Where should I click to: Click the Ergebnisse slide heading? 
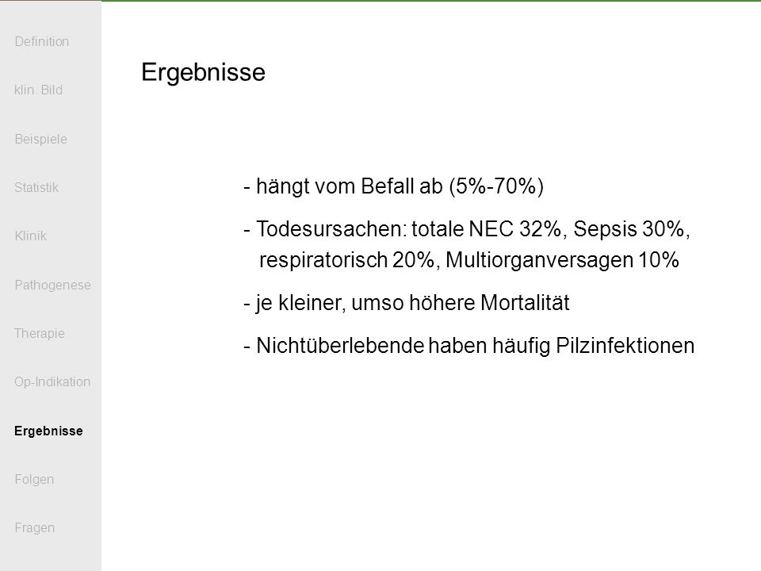point(204,73)
